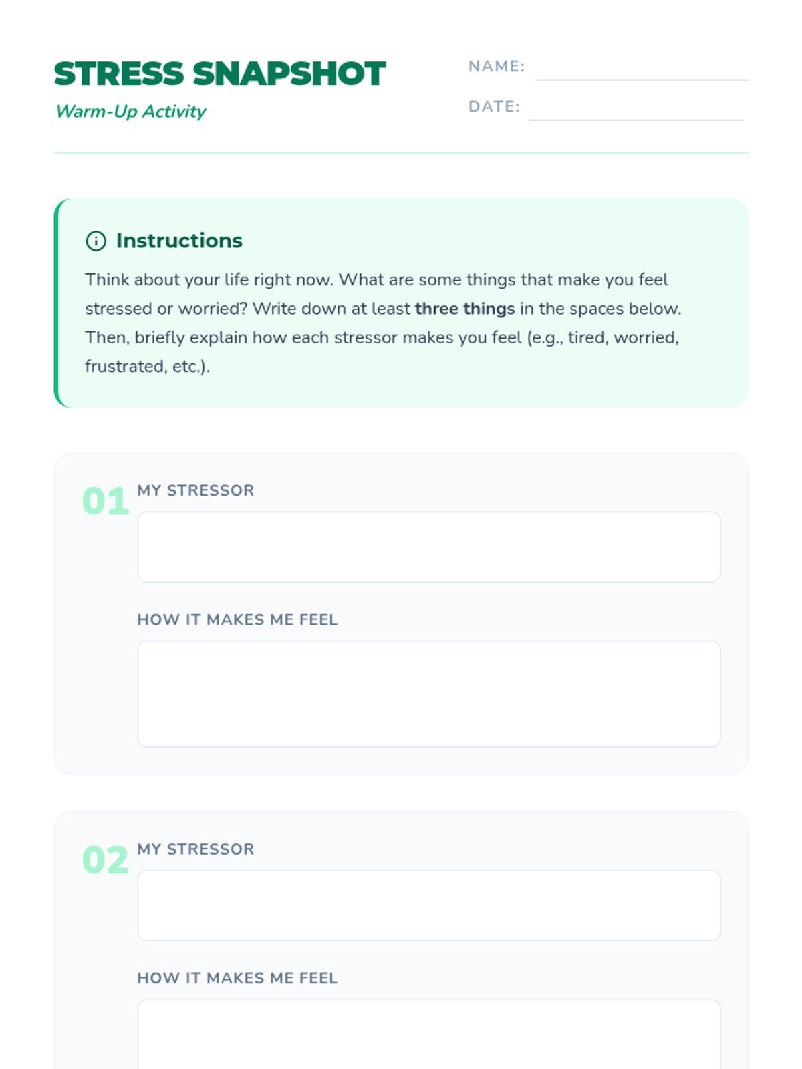Screen dimensions: 802x1069
Task: Click the DATE blank line field
Action: pyautogui.click(x=636, y=107)
